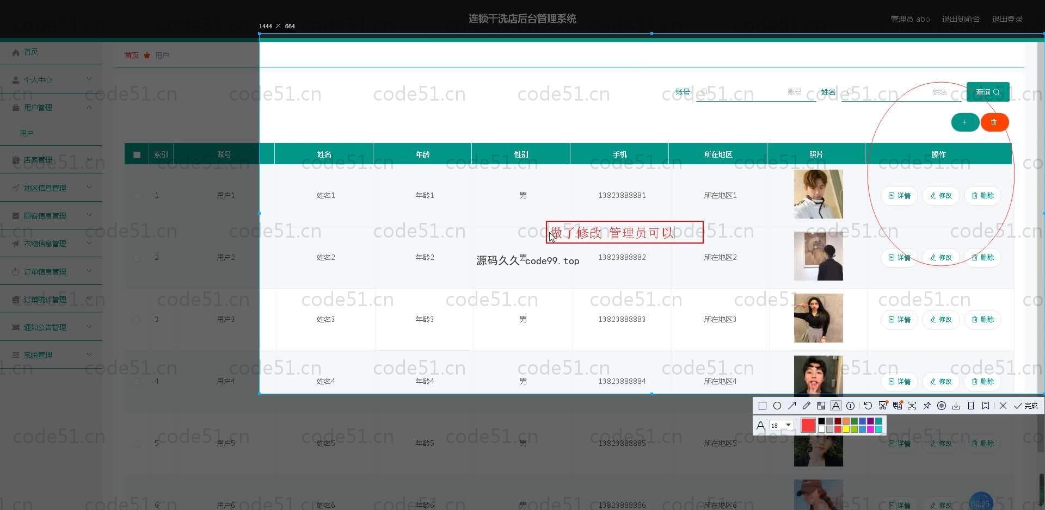Select the pencil drawing tool
The width and height of the screenshot is (1045, 510).
807,406
